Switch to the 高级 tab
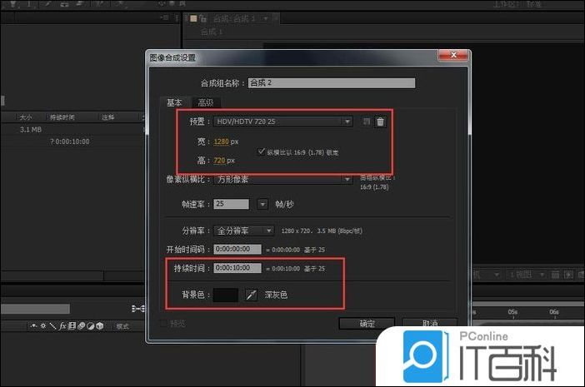This screenshot has width=585, height=387. click(206, 102)
